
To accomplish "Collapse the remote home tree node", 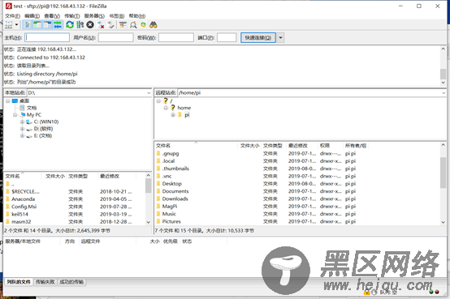I will 166,108.
